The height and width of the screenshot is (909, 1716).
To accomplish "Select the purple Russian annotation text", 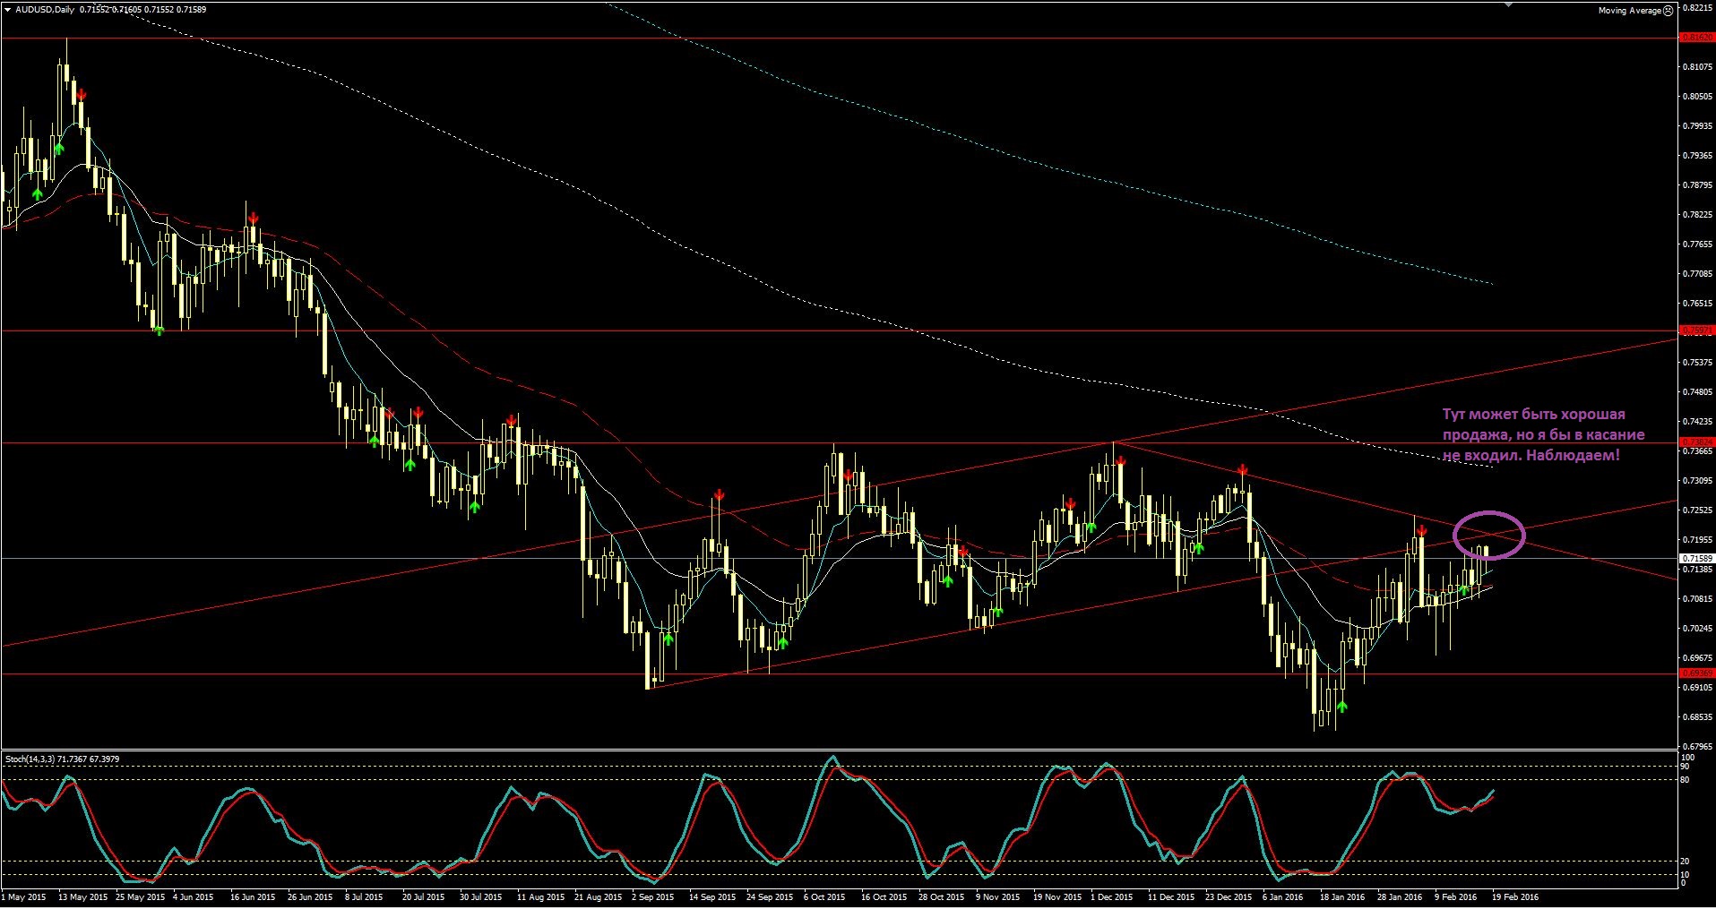I will pyautogui.click(x=1543, y=434).
